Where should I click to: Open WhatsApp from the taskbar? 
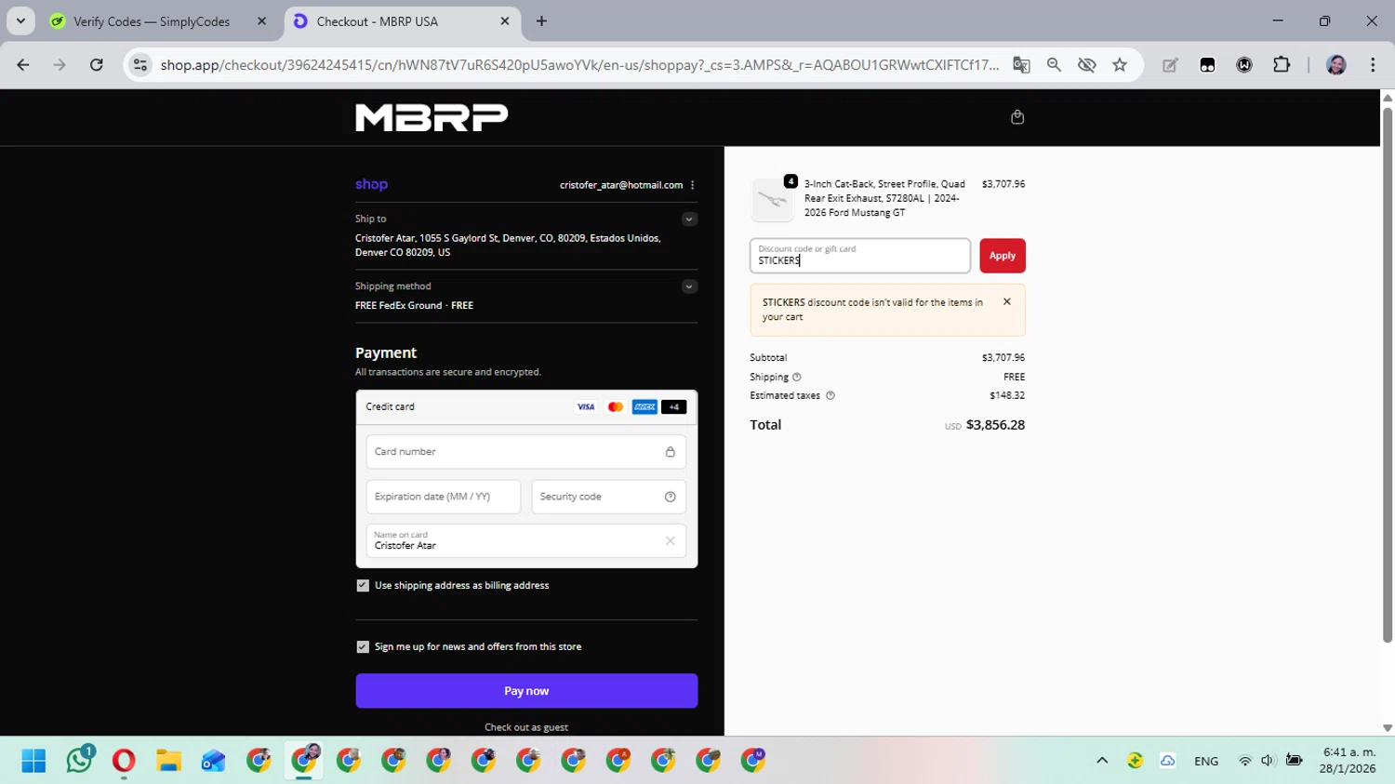(x=80, y=759)
